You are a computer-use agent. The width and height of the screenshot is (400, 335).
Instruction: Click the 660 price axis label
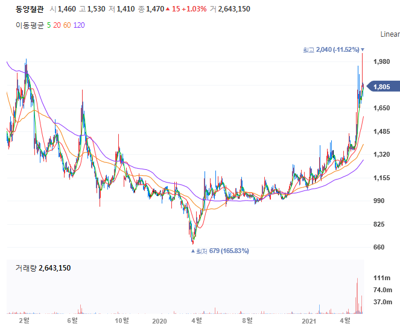379,247
